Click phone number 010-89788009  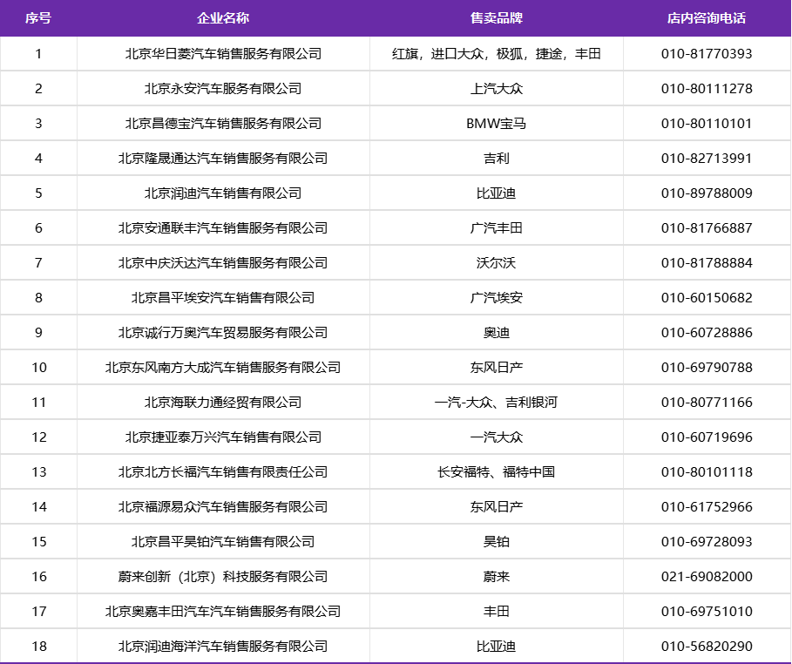[707, 193]
